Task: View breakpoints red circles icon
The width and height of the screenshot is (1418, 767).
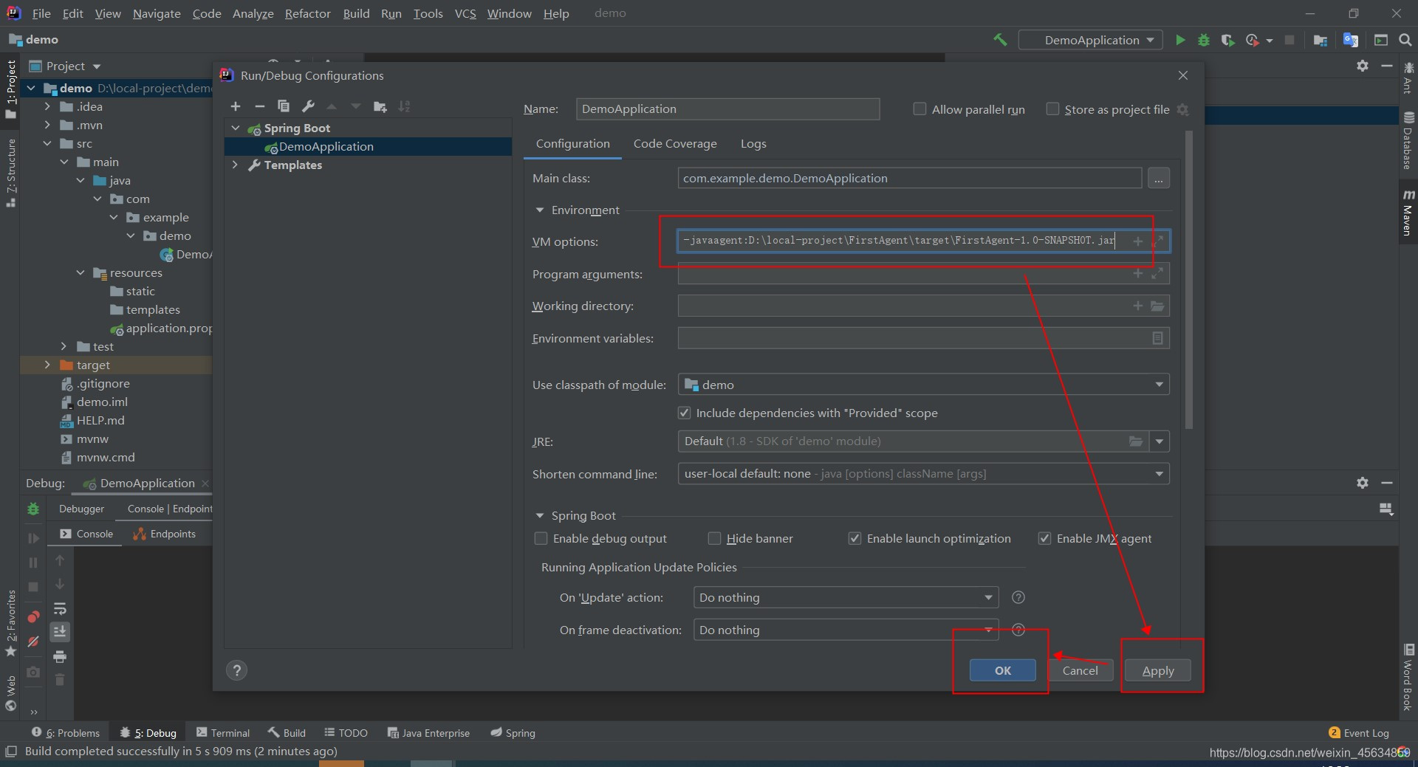Action: 33,617
